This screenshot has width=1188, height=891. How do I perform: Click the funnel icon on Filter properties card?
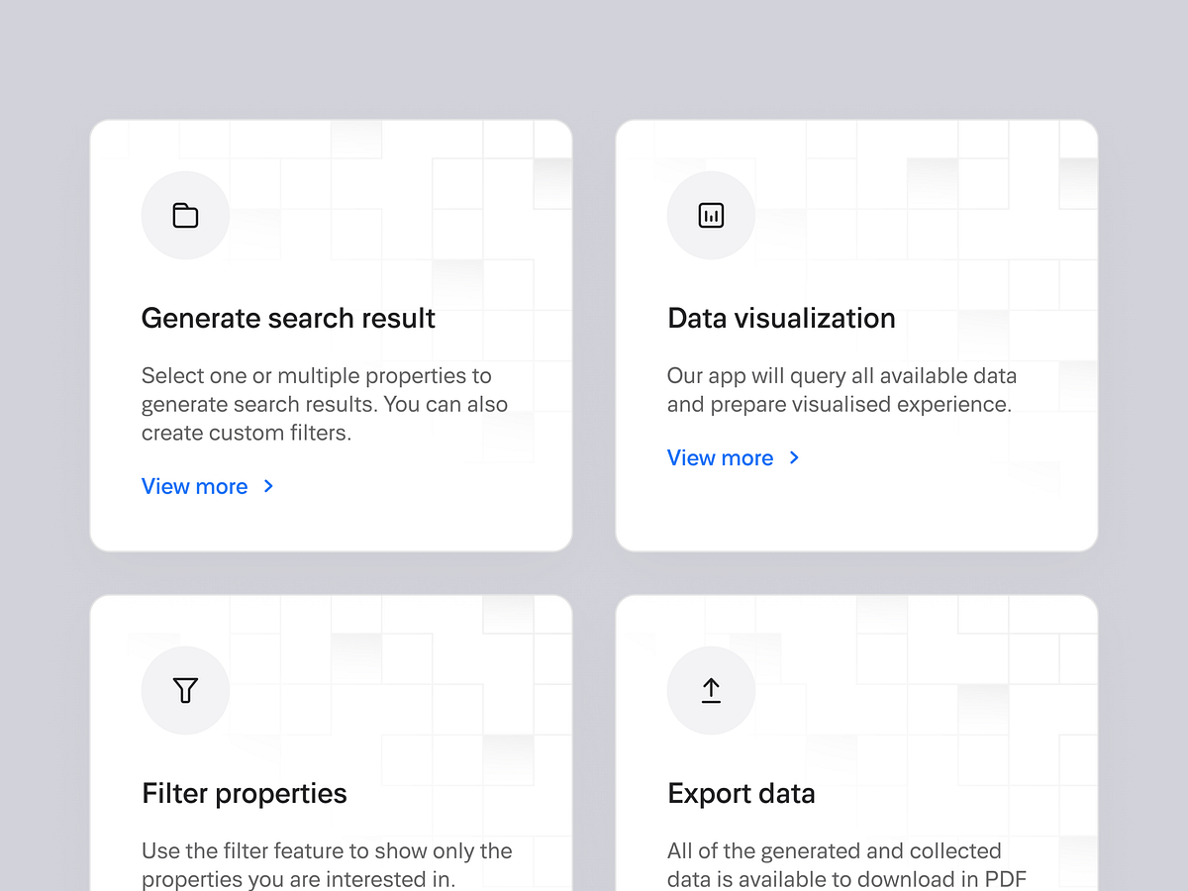(185, 690)
